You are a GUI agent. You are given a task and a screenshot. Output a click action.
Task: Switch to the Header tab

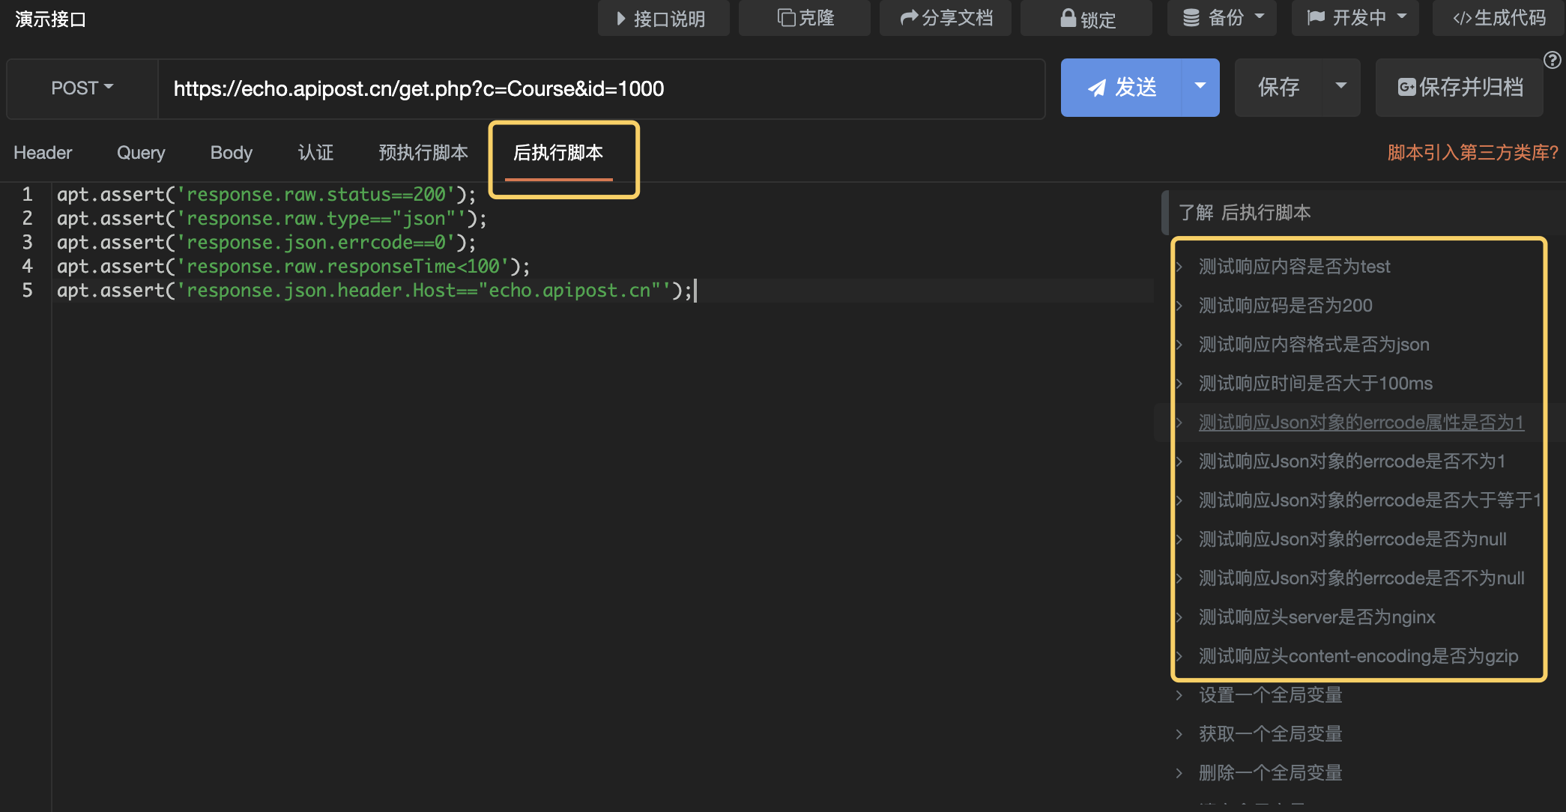[x=43, y=153]
